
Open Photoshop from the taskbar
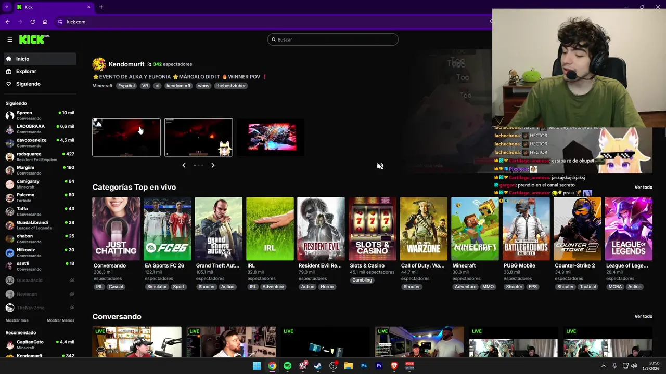pyautogui.click(x=364, y=366)
